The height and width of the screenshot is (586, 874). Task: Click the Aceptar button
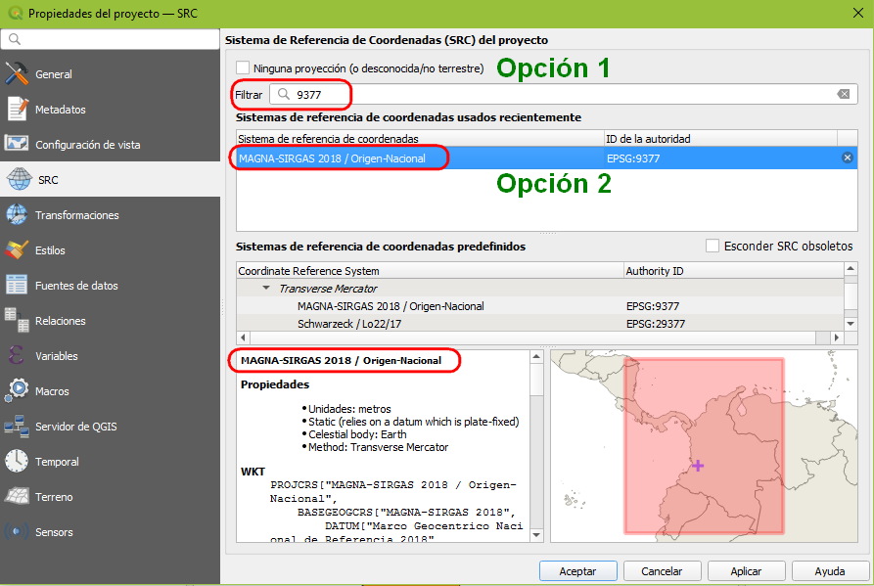point(578,571)
